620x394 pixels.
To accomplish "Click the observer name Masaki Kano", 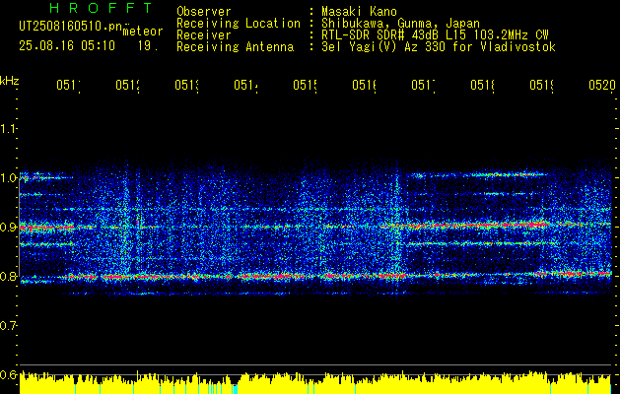I will [x=359, y=11].
